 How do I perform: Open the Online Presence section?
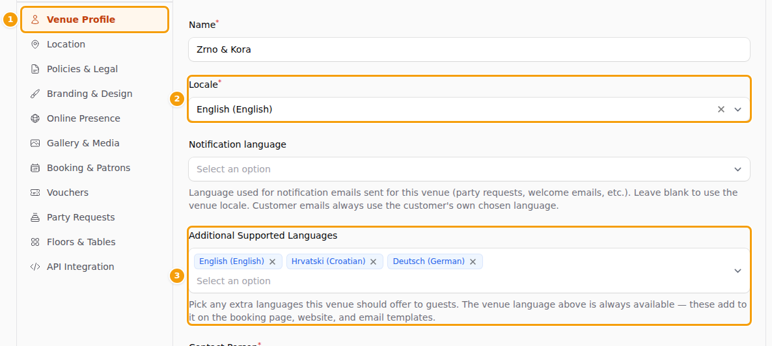[x=95, y=118]
